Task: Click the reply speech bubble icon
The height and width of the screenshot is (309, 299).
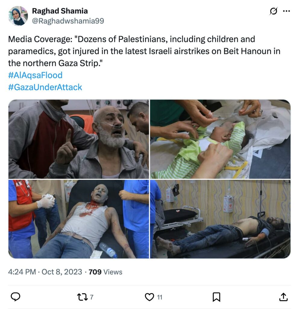Action: (15, 297)
